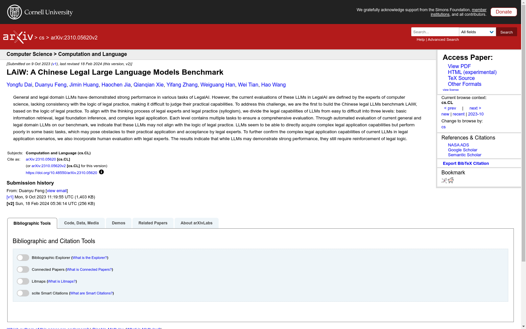Share the paper on Reddit

451,180
